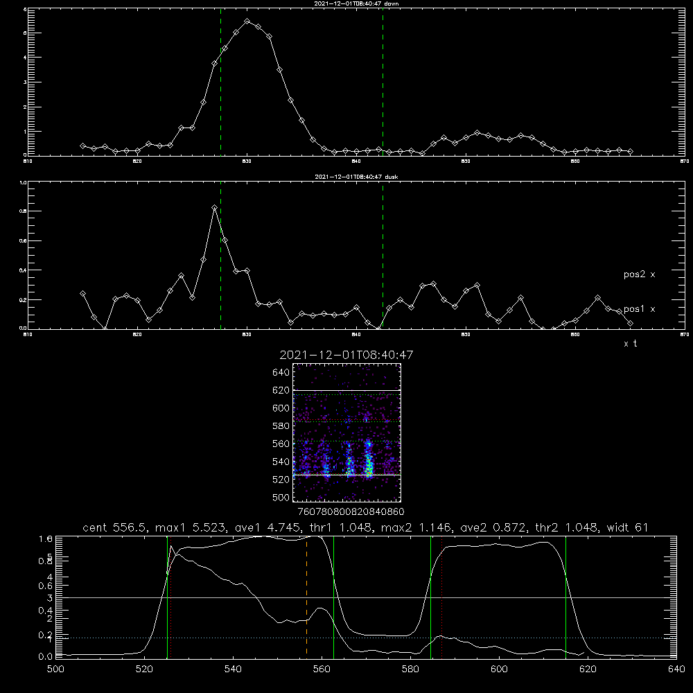Click heatmap y-axis label "640"
This screenshot has width=693, height=693.
pos(281,373)
